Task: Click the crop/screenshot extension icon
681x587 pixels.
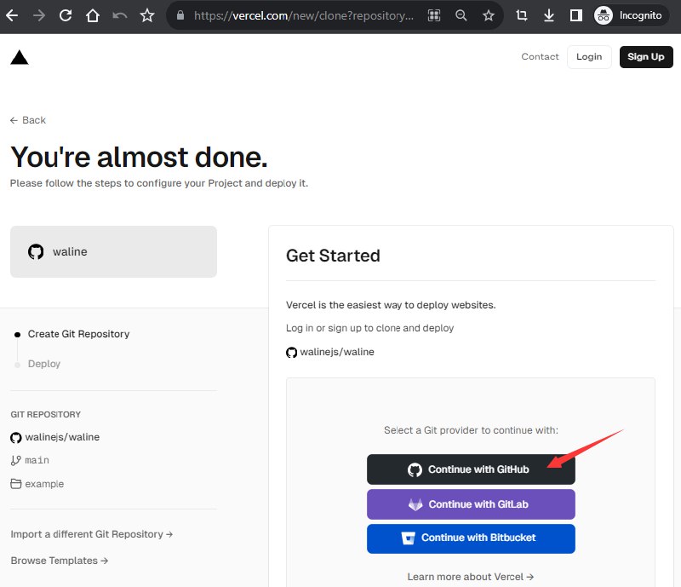Action: point(522,15)
